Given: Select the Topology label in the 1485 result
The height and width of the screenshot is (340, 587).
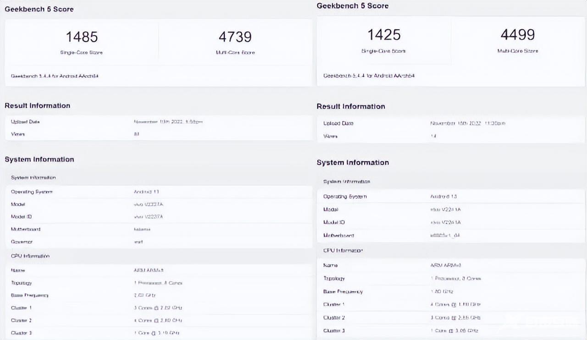Looking at the screenshot, I should (x=21, y=283).
